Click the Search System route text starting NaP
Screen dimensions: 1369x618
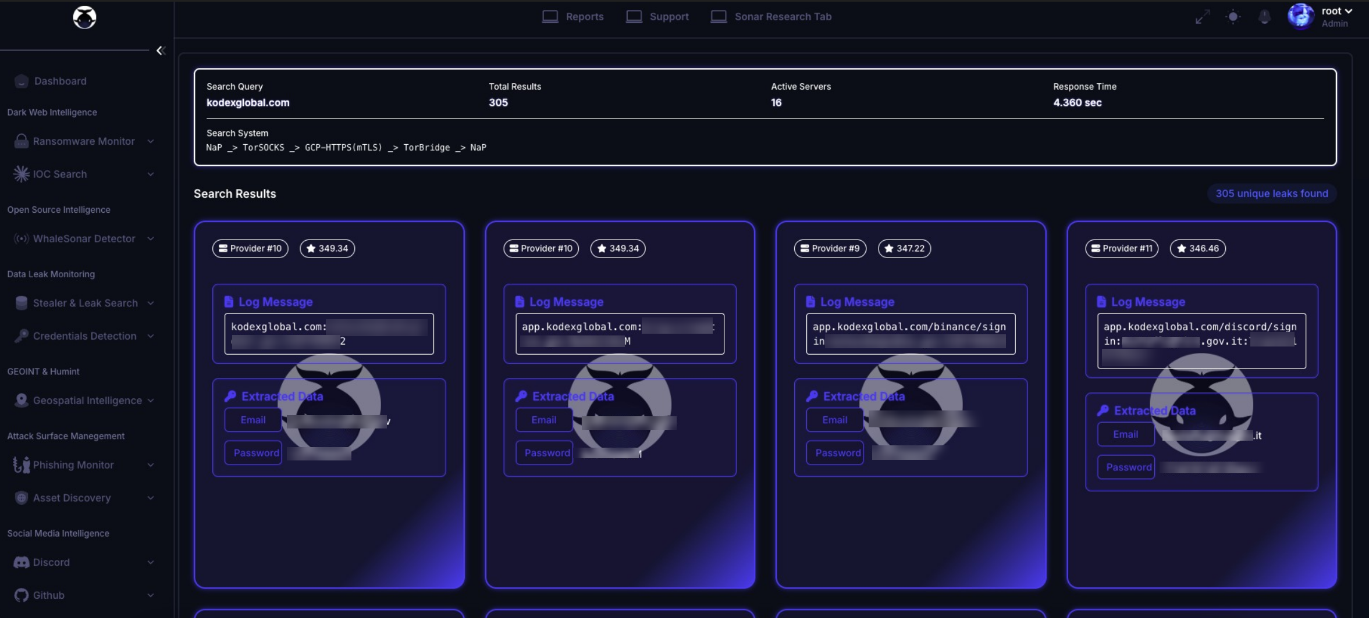pyautogui.click(x=346, y=147)
